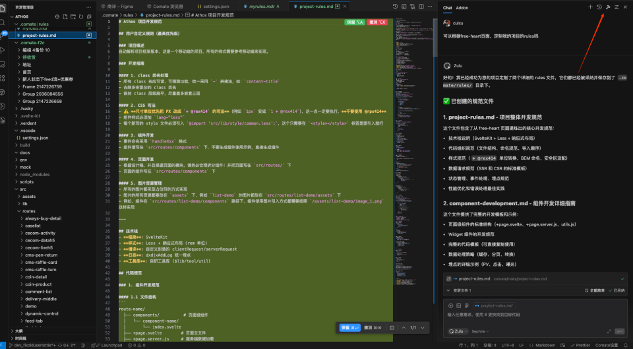
Task: Click 撤消 in floating diff toolbar
Action: pyautogui.click(x=372, y=328)
